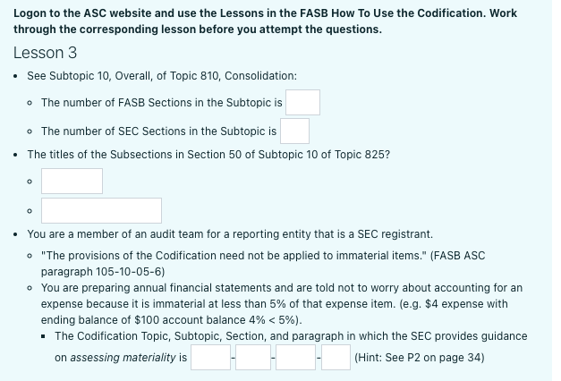Click the Topic 825 Subsections question text

(208, 155)
